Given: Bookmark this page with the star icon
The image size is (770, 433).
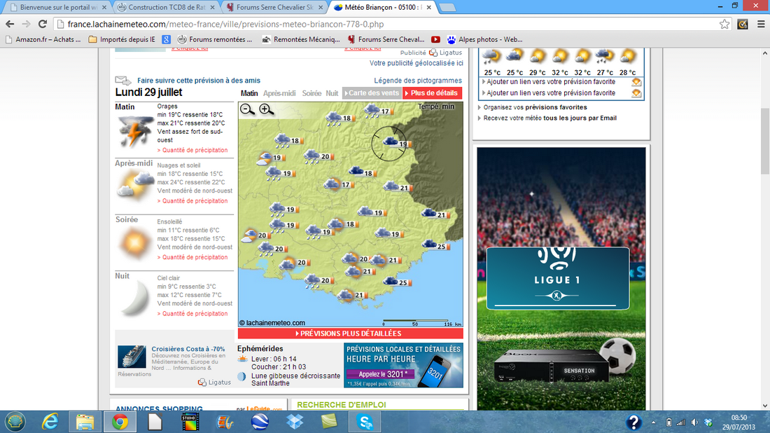Looking at the screenshot, I should (x=724, y=24).
